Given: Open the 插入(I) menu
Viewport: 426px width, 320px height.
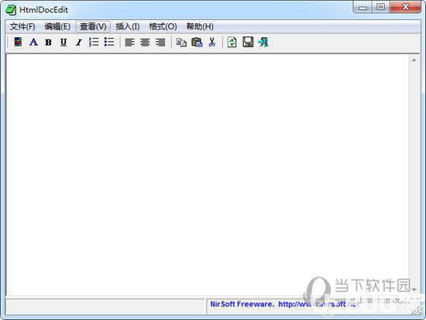Looking at the screenshot, I should click(x=128, y=26).
